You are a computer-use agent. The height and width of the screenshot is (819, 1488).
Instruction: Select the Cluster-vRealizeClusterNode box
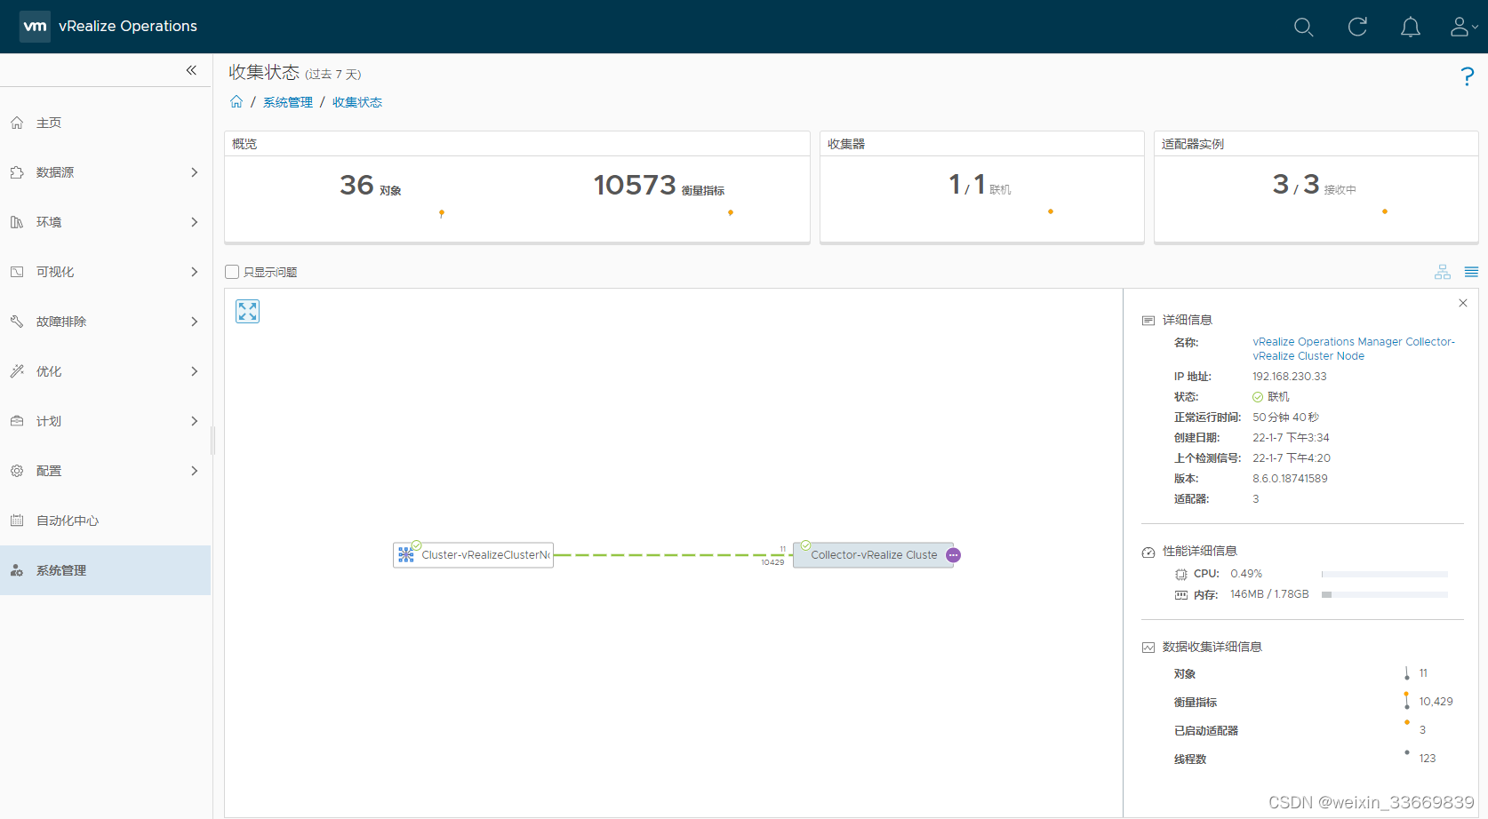click(x=474, y=555)
